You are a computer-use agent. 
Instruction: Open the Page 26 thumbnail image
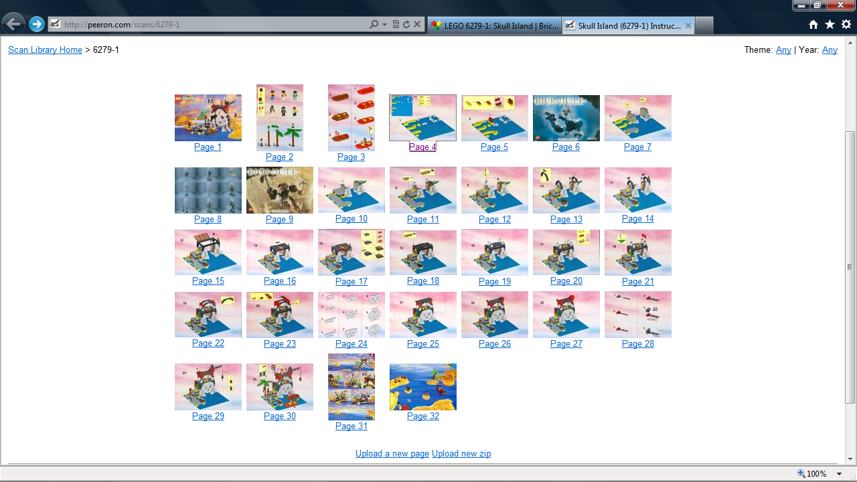[495, 315]
